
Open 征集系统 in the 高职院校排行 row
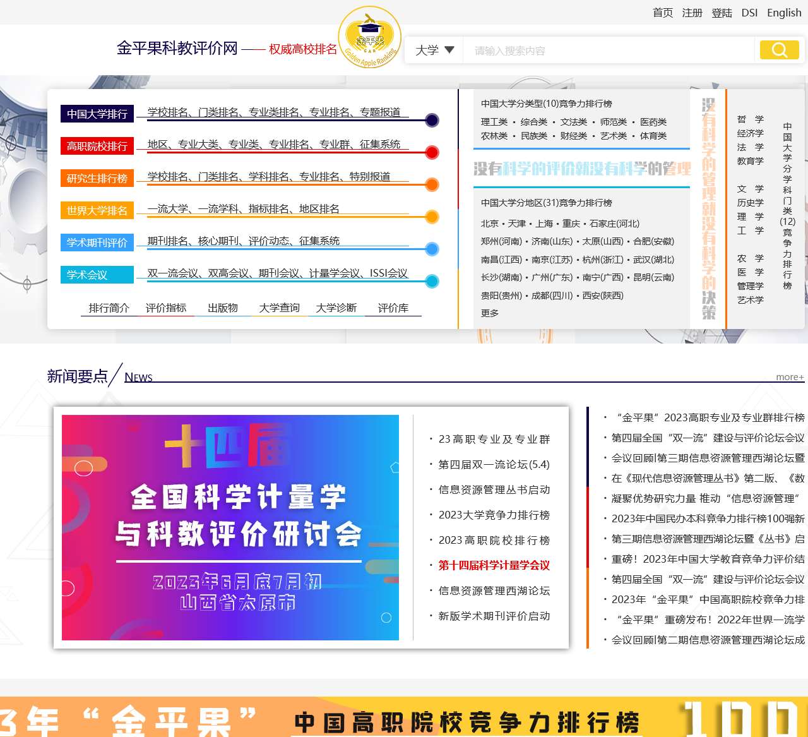click(x=380, y=144)
